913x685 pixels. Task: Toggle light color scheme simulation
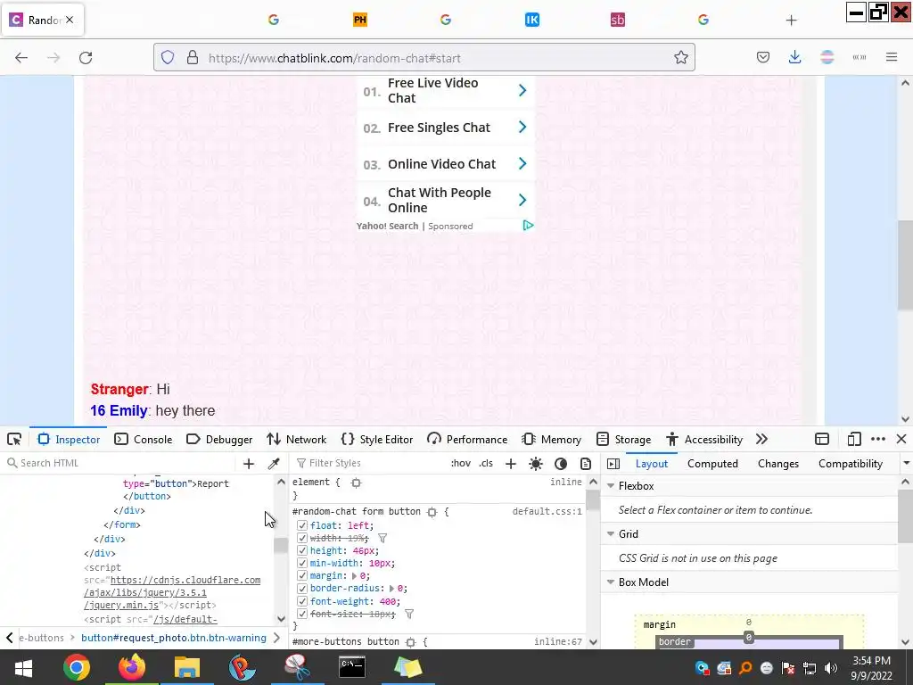[536, 463]
